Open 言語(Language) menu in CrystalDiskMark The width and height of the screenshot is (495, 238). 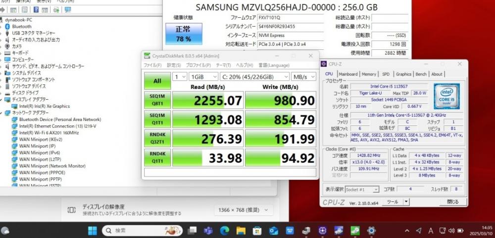[274, 65]
